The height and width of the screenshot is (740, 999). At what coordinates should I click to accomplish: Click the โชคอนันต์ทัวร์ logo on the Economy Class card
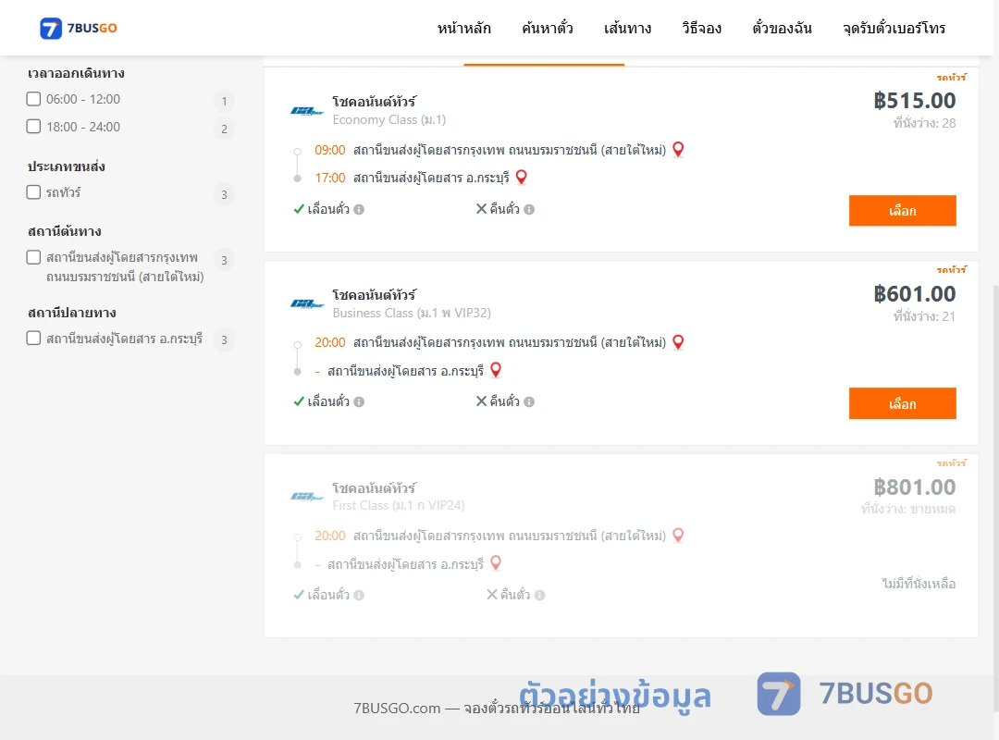point(307,111)
